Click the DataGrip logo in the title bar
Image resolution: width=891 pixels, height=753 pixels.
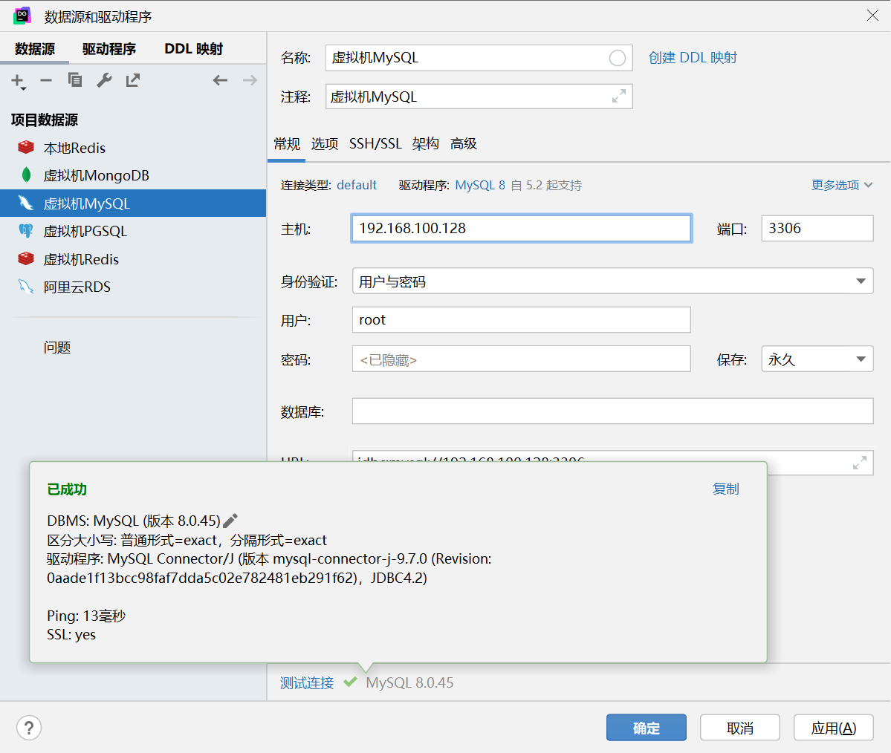click(x=22, y=16)
